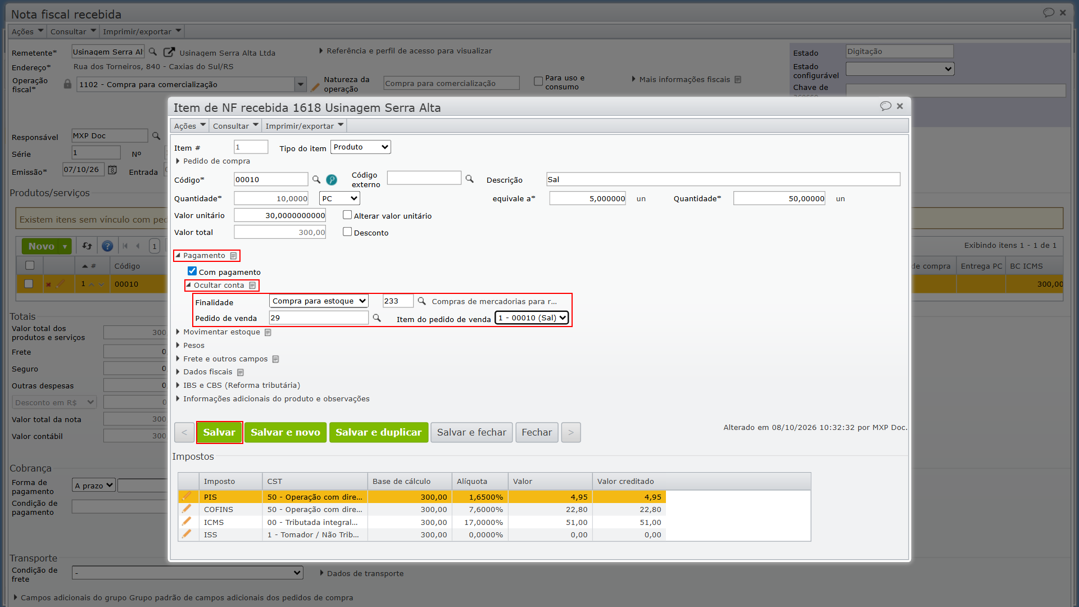Click the lookup icon beside Pedido de venda
Image resolution: width=1079 pixels, height=607 pixels.
(x=377, y=318)
